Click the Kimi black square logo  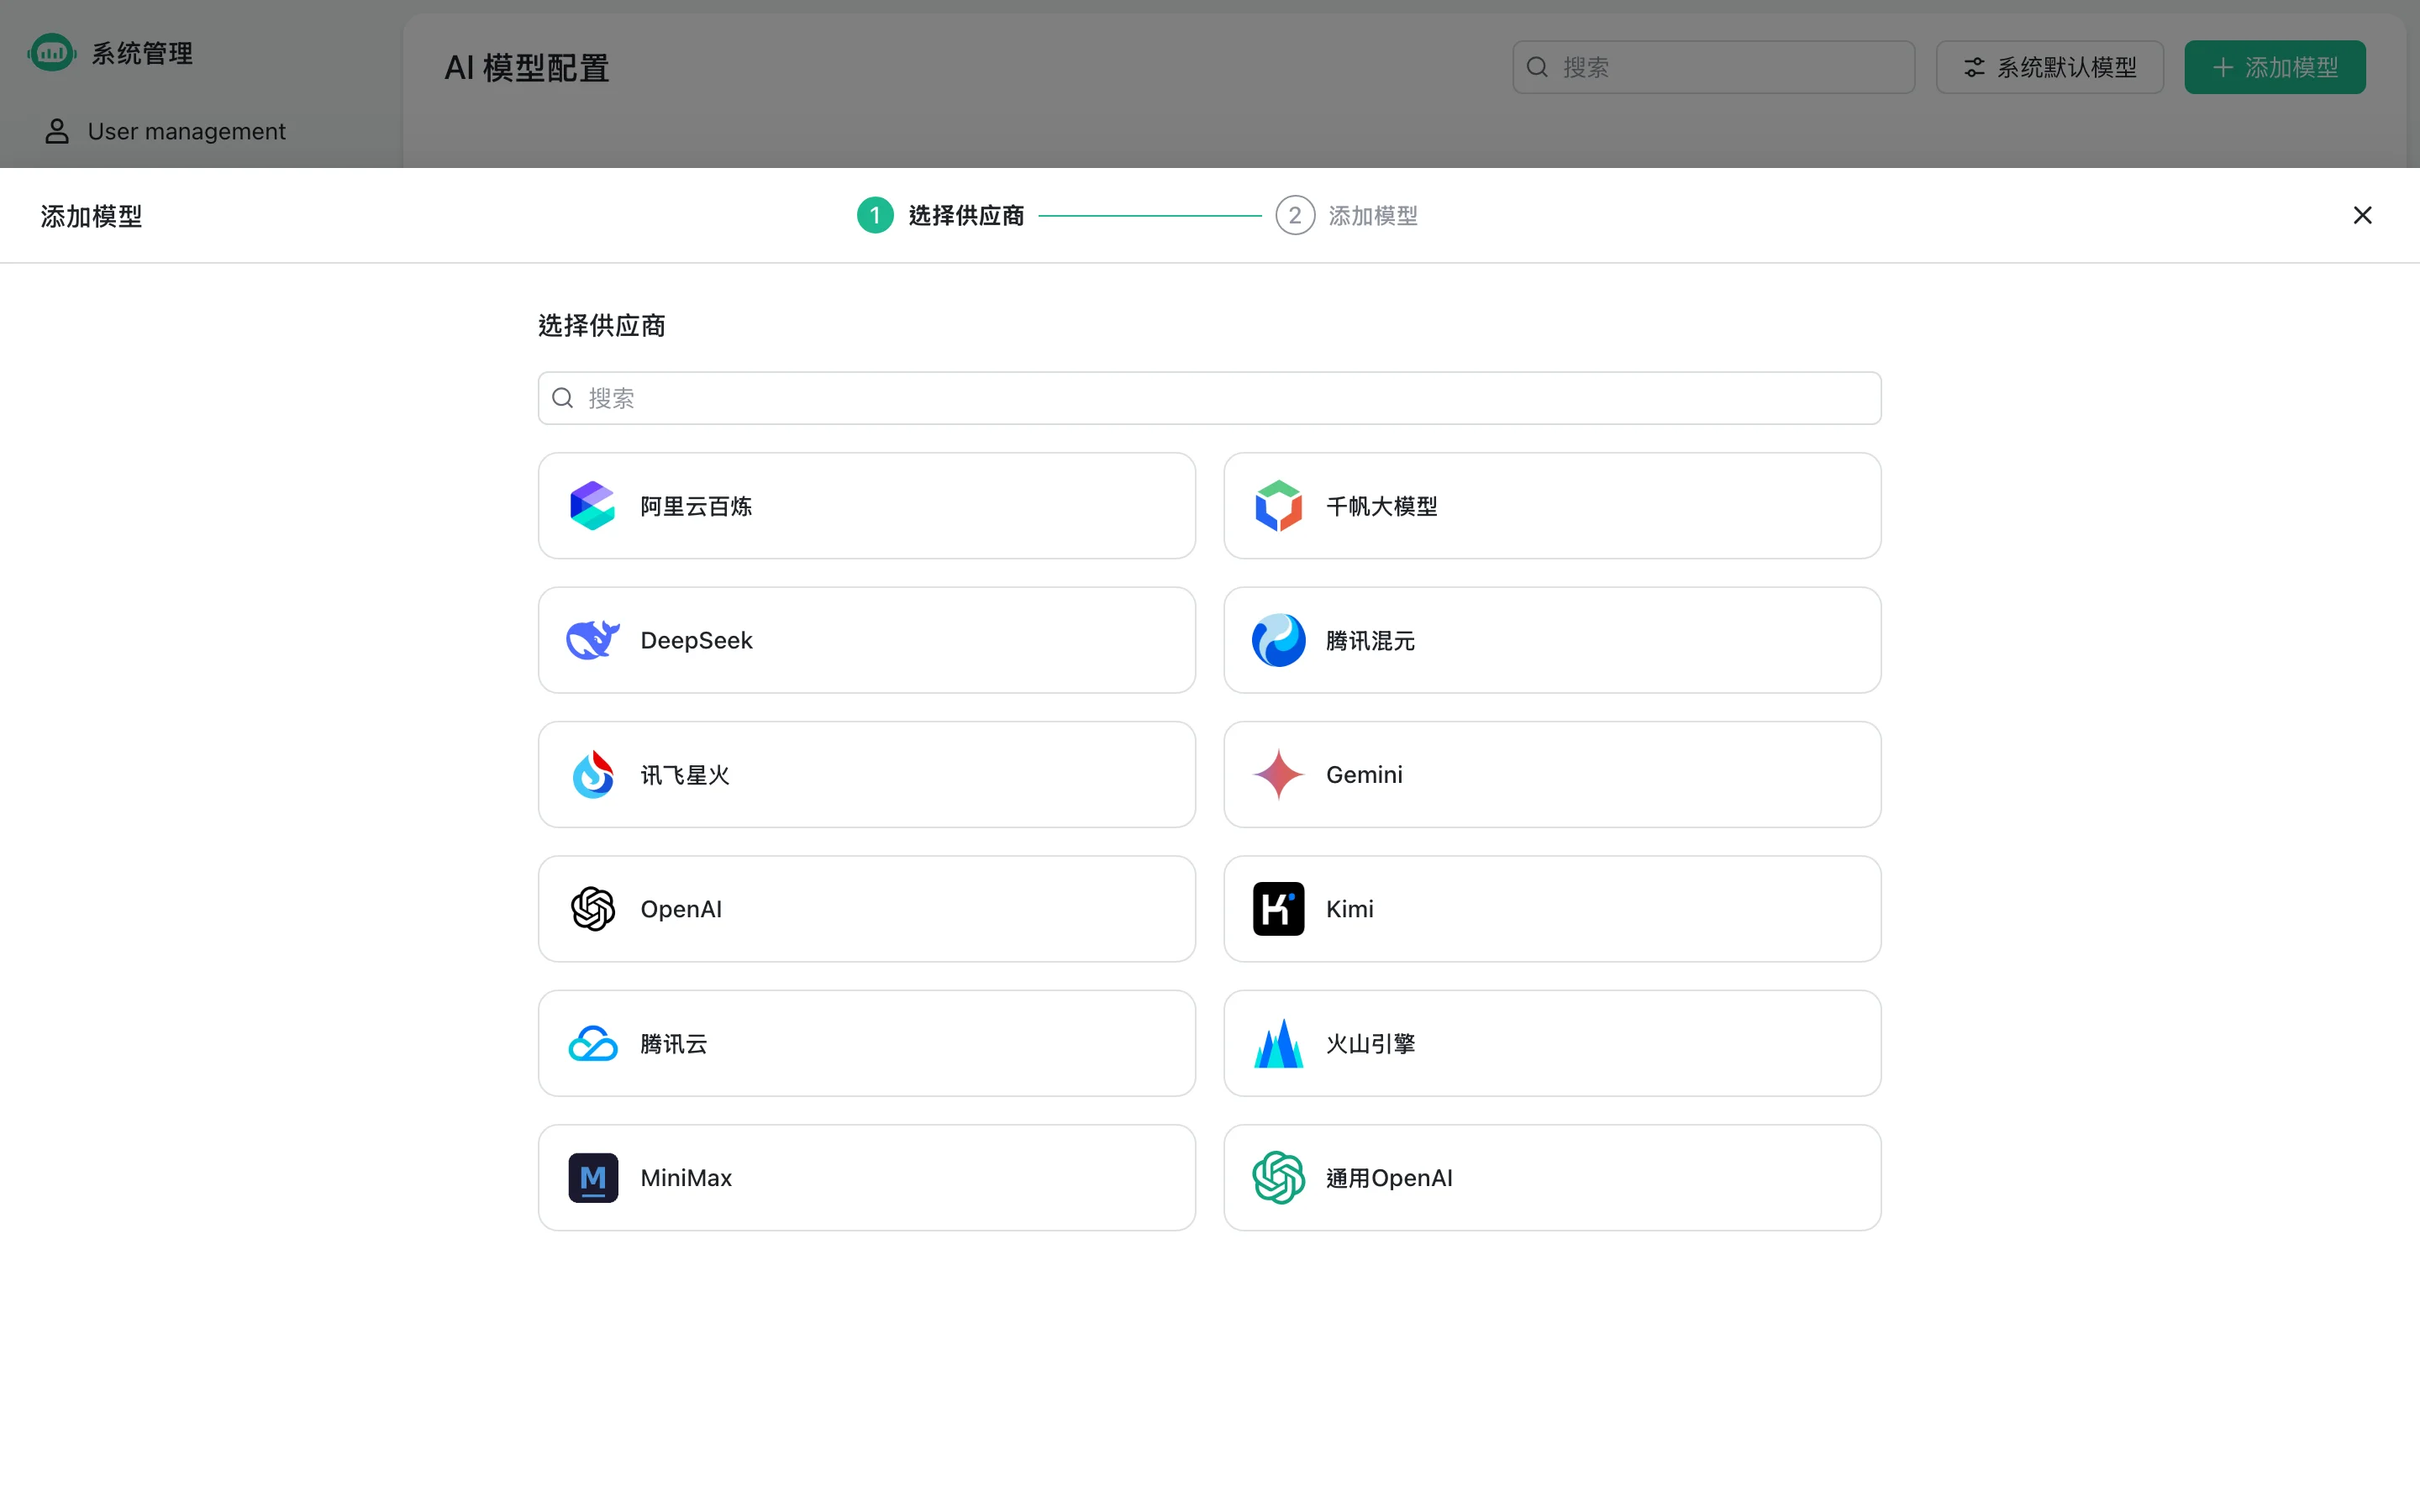pyautogui.click(x=1278, y=909)
